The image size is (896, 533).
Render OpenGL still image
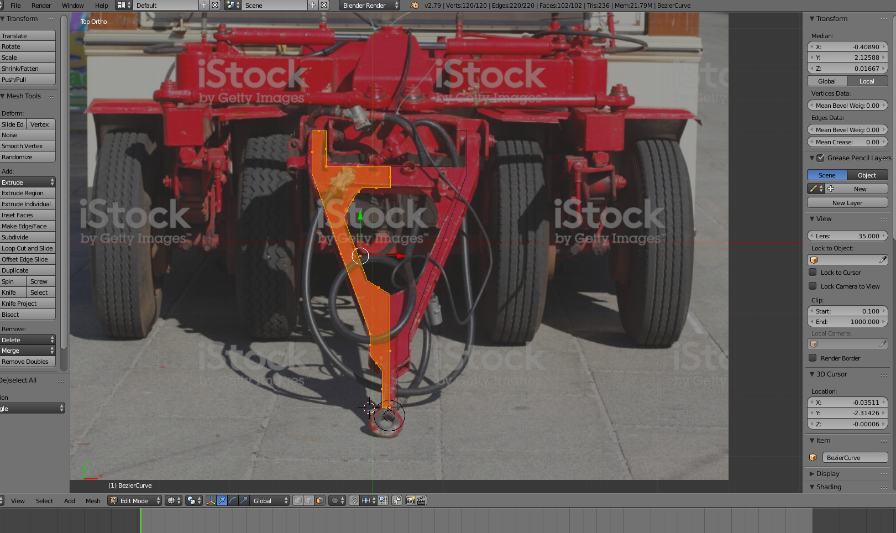tap(410, 500)
